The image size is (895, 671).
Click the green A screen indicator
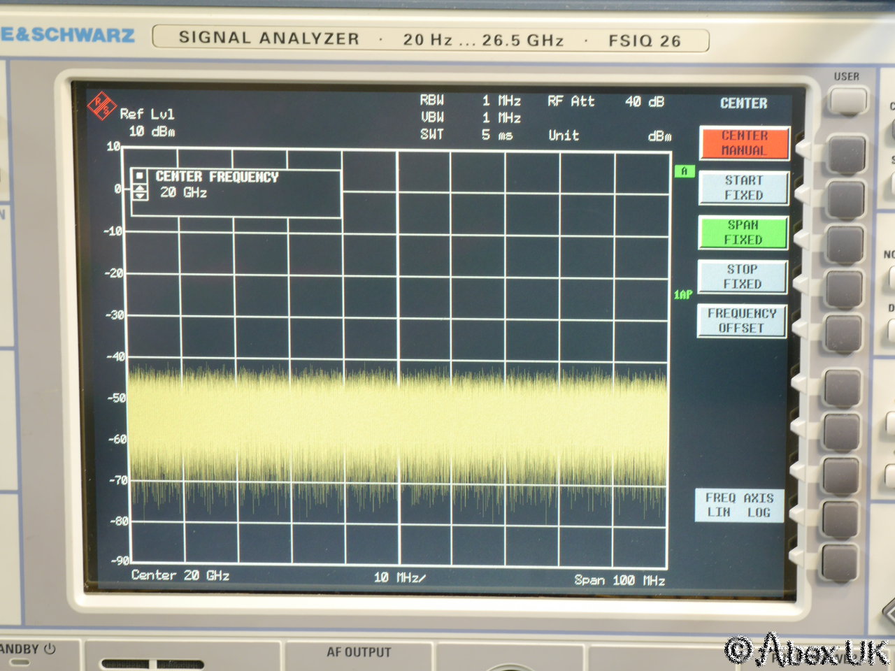[x=684, y=171]
